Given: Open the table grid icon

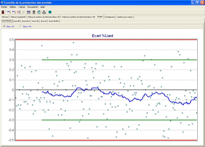Looking at the screenshot, I should (28, 12).
